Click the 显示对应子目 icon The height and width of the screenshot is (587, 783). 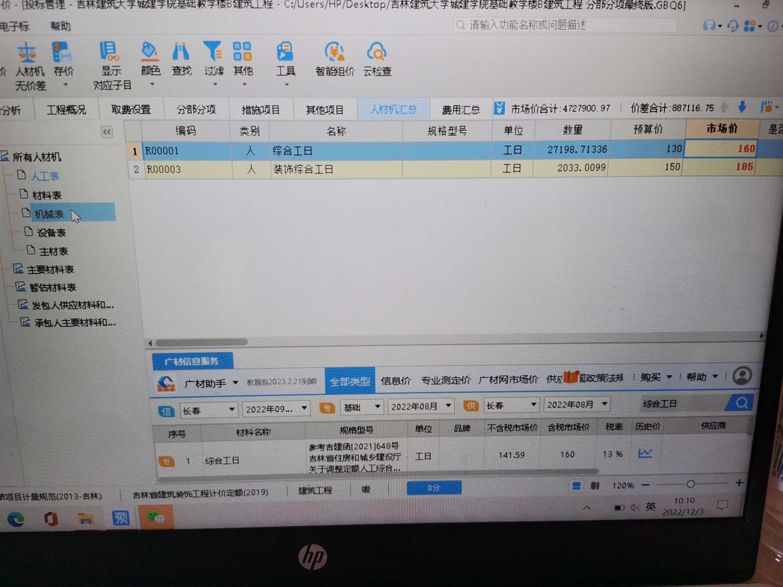click(x=109, y=51)
